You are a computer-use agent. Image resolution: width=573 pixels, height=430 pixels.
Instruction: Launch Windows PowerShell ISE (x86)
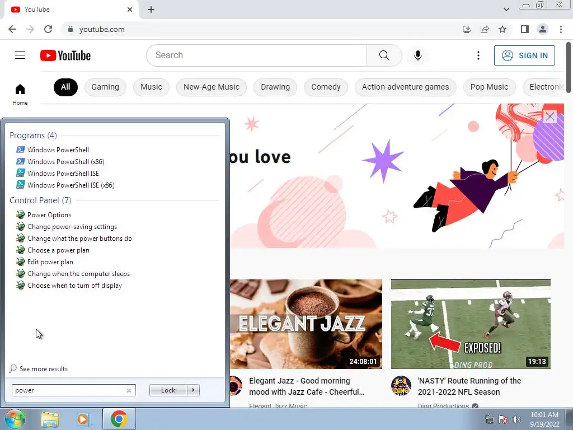65,185
